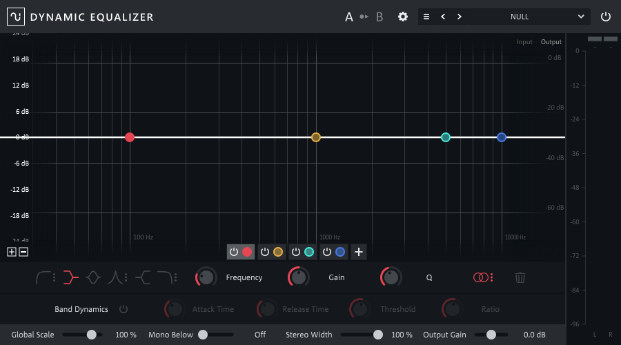Show the Output spectrum
The width and height of the screenshot is (621, 345).
pos(551,42)
